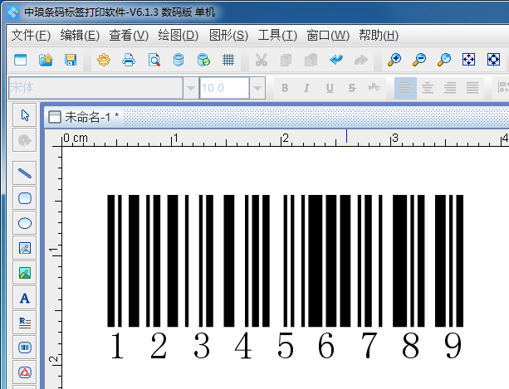
Task: Select the 未命名-1 document tab
Action: [84, 117]
